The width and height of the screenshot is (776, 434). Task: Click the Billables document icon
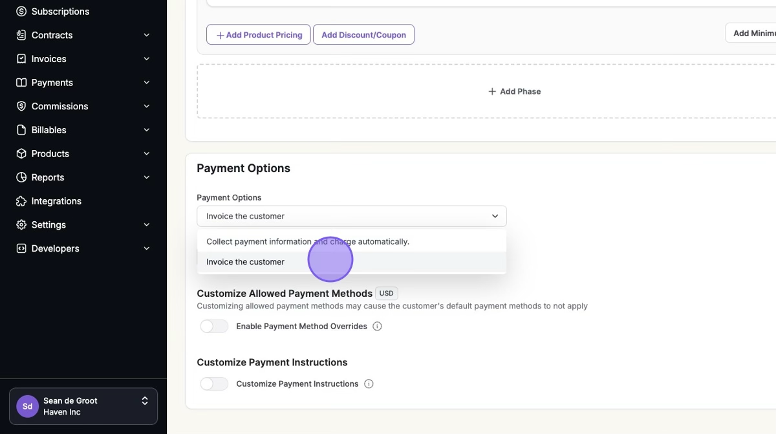click(21, 130)
